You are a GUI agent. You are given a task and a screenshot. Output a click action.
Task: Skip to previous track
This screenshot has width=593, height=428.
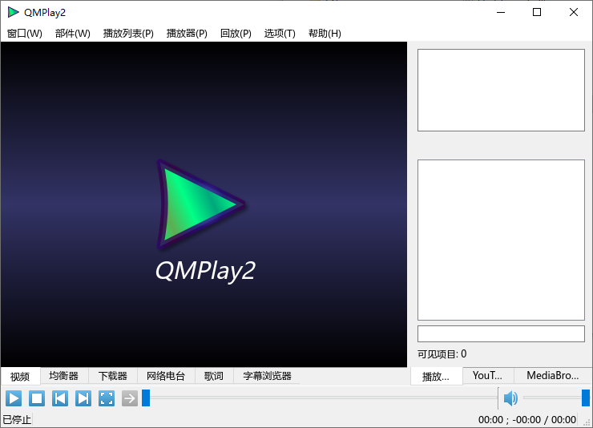(x=60, y=398)
